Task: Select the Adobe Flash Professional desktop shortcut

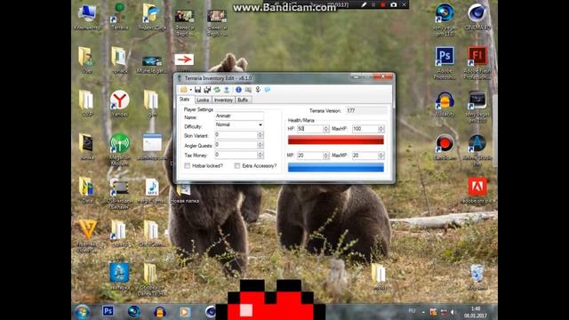Action: click(477, 62)
